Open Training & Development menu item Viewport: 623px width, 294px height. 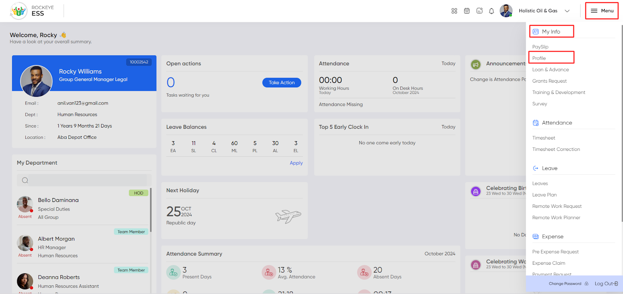[x=559, y=92]
